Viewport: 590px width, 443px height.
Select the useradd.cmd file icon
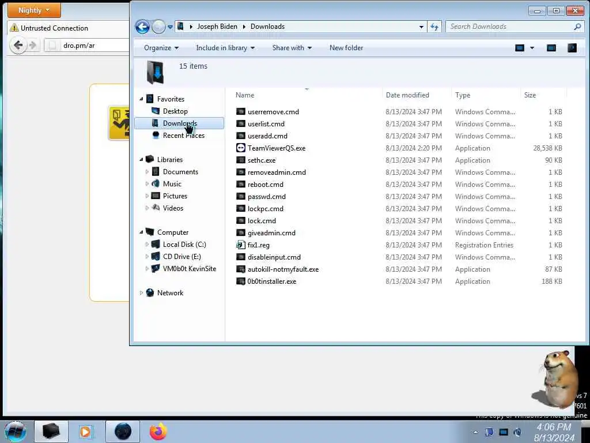click(240, 136)
